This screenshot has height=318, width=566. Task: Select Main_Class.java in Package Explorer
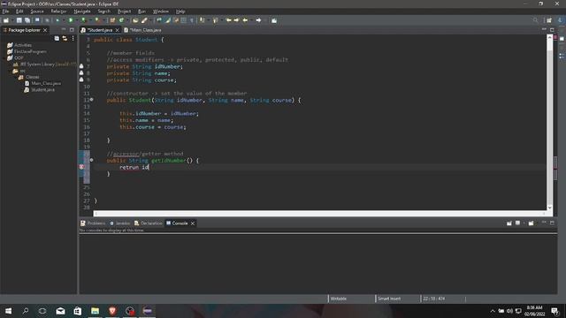point(42,83)
